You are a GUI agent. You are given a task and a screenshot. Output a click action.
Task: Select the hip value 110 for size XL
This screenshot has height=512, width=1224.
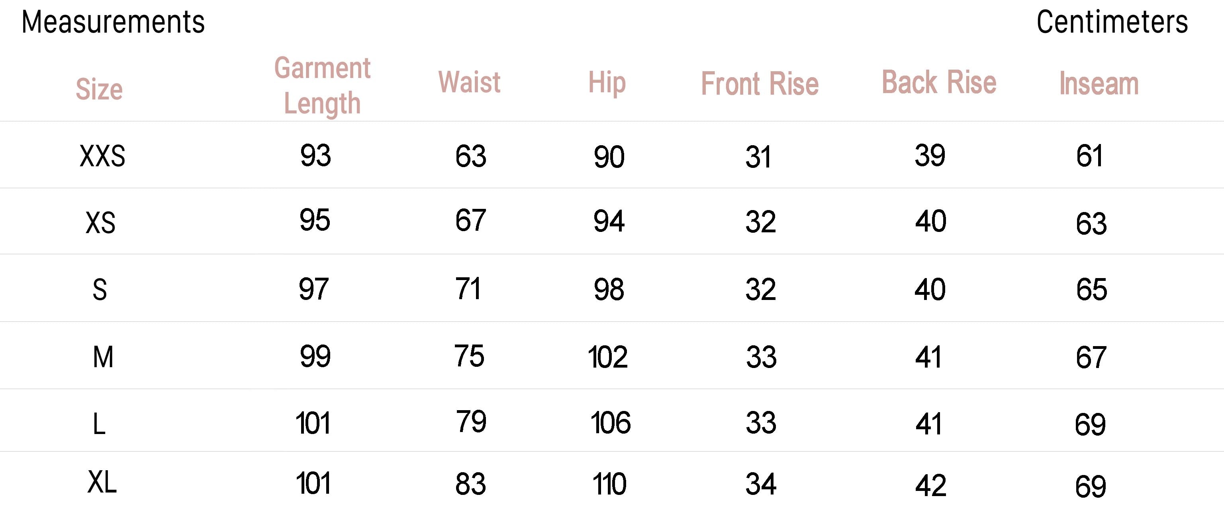(609, 485)
